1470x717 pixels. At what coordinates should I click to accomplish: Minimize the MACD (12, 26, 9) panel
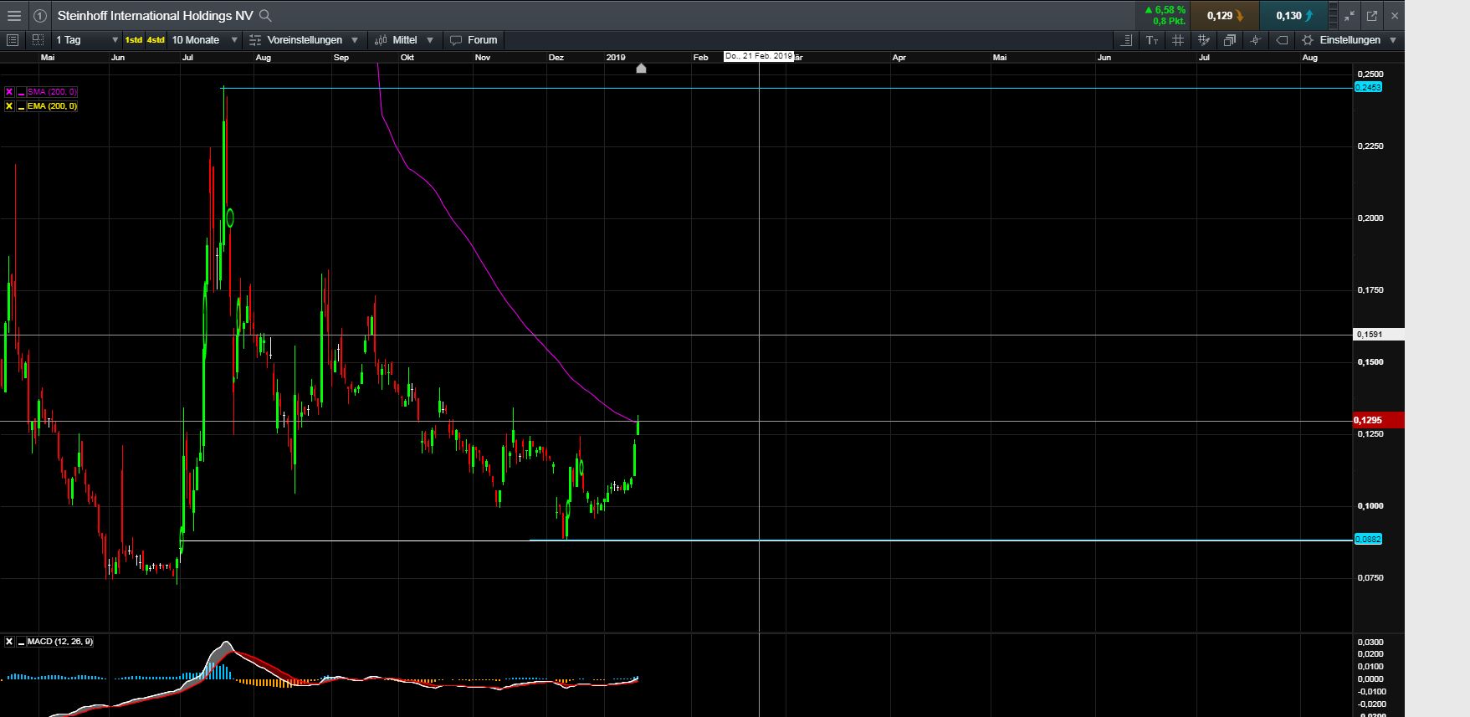coord(20,642)
